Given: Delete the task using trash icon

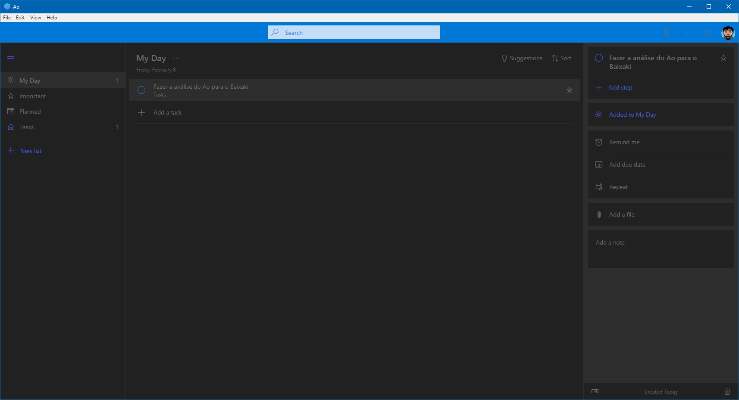Looking at the screenshot, I should point(727,392).
